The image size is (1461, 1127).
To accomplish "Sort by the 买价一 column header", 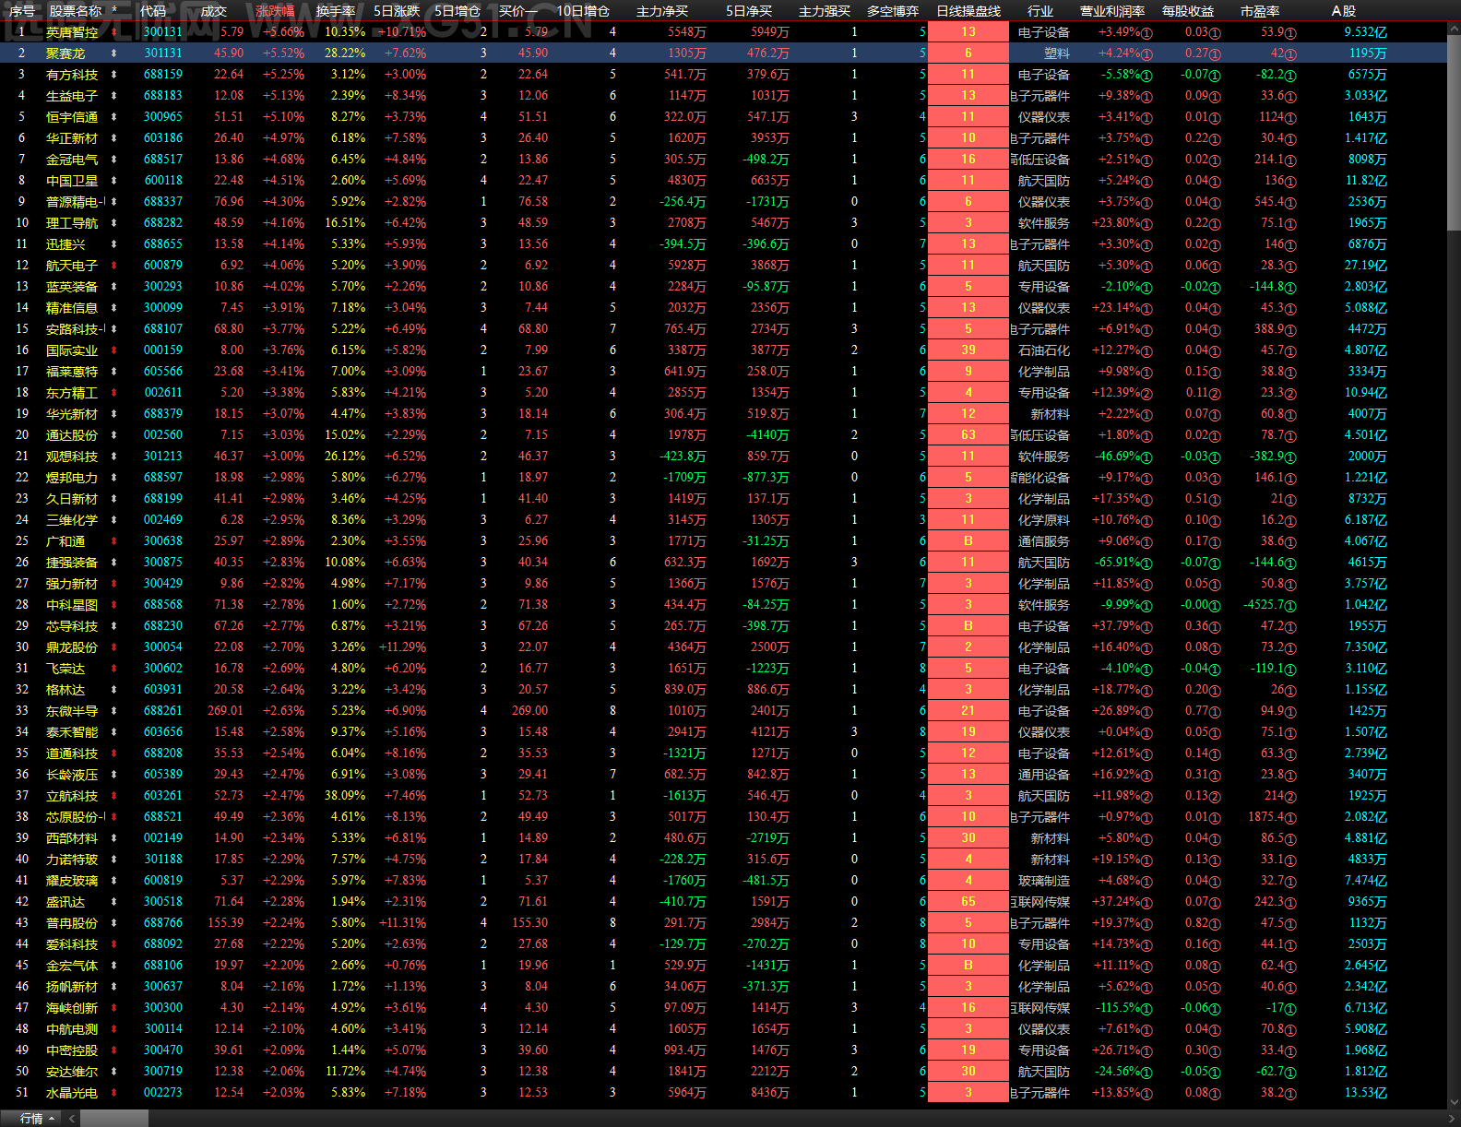I will click(518, 11).
